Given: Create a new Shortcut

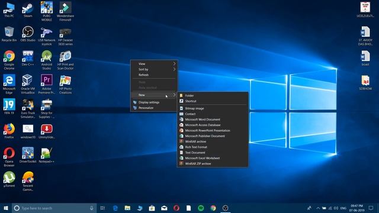Looking at the screenshot, I should pos(213,101).
